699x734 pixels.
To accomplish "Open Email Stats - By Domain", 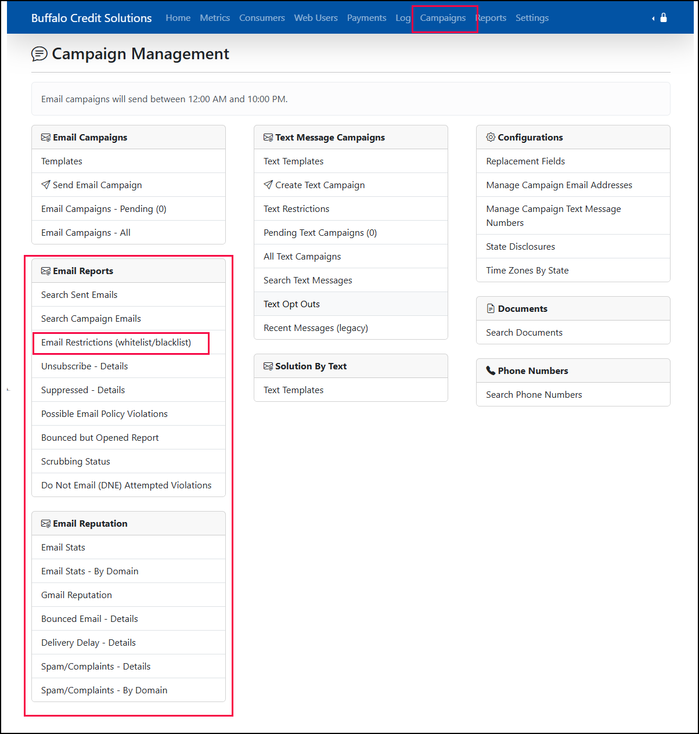I will pos(128,571).
